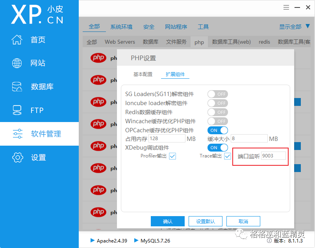
Task: Select the 数据库 sub-tab
Action: (150, 42)
